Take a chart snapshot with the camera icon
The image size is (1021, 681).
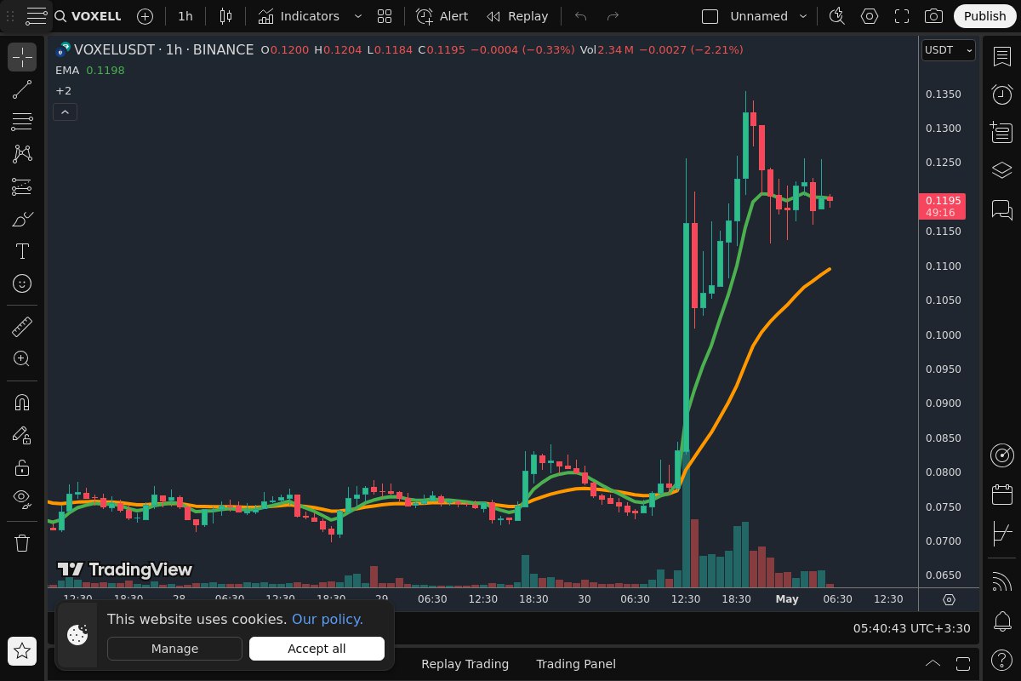[x=933, y=16]
